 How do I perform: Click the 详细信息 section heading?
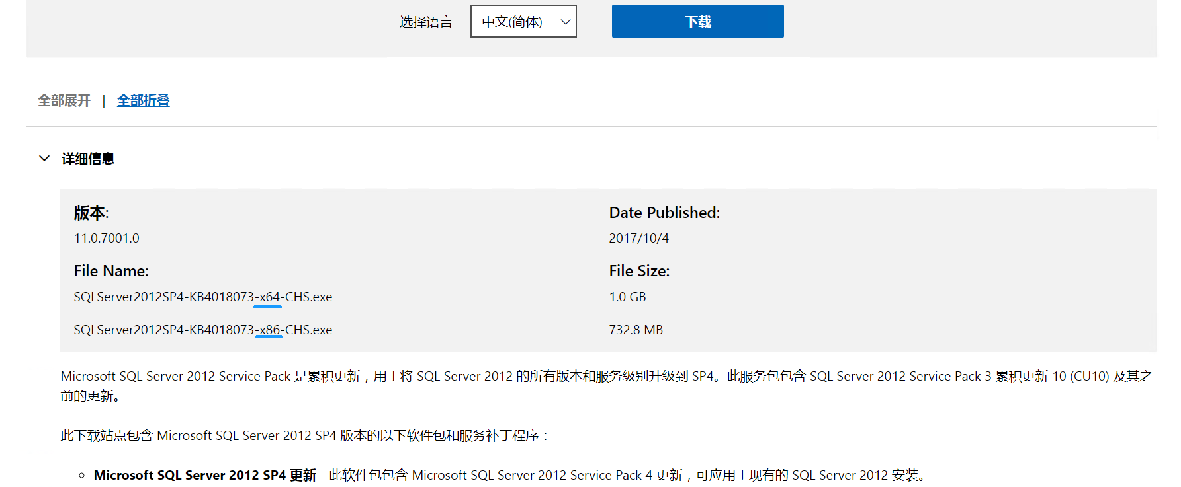point(88,159)
